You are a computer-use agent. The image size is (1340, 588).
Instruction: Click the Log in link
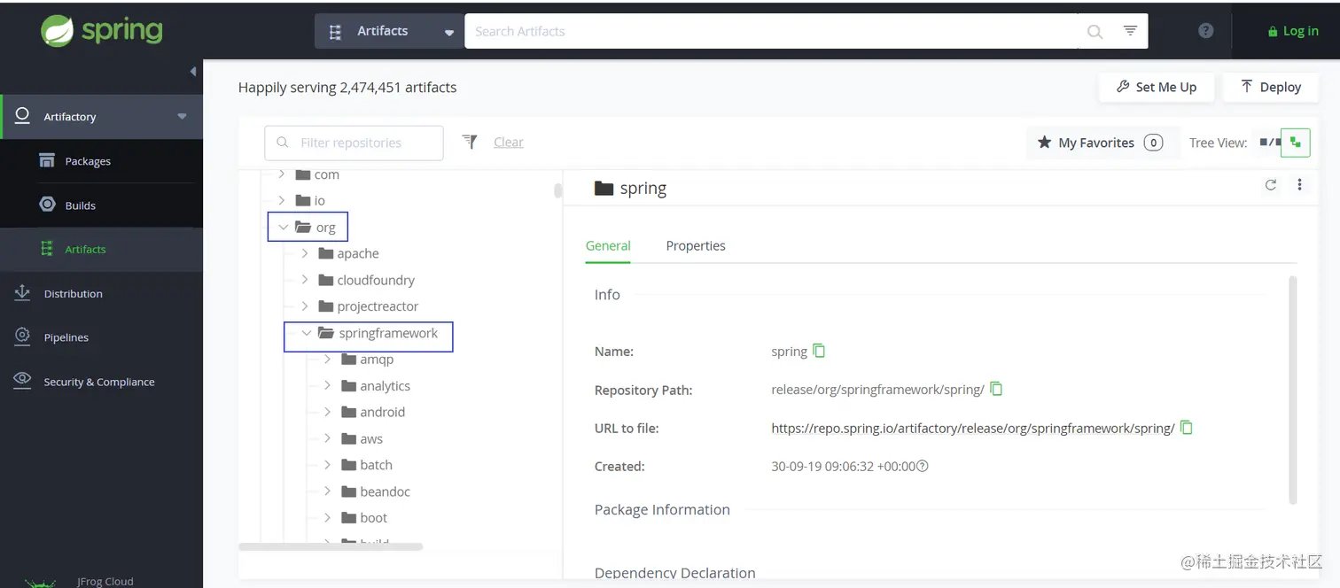(1293, 31)
